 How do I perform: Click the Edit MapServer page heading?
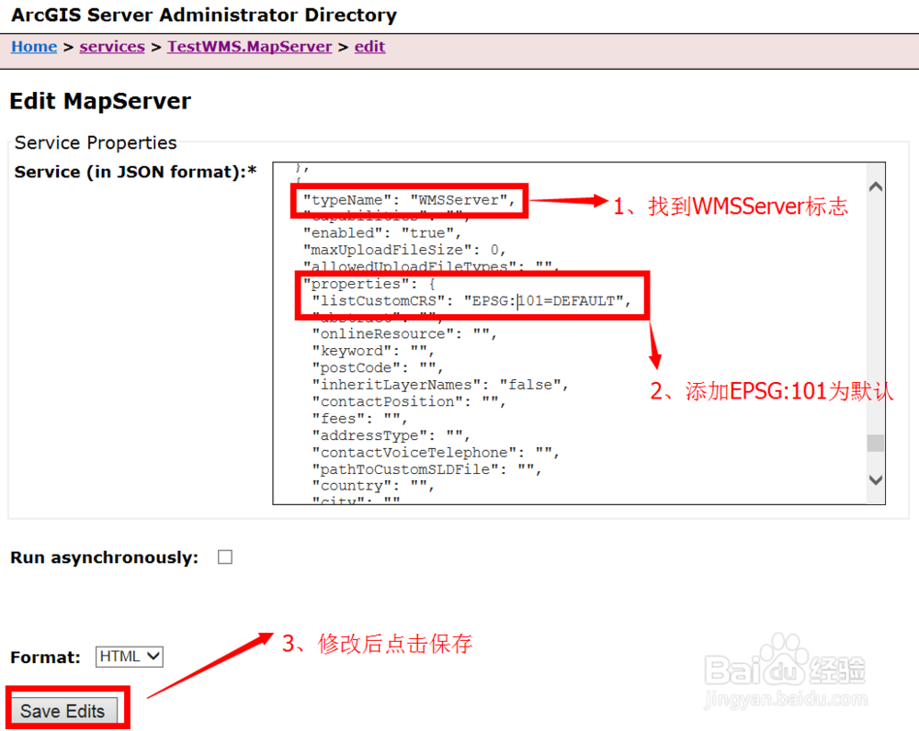(x=100, y=101)
